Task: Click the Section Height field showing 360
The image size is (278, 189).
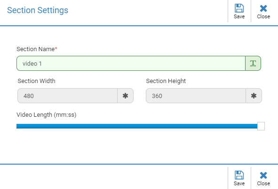Action: [x=196, y=96]
